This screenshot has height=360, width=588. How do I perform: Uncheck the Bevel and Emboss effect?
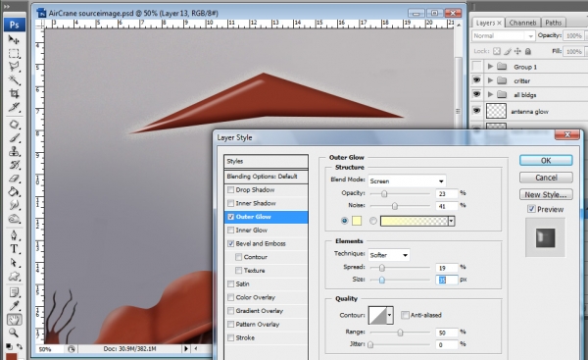click(x=231, y=243)
